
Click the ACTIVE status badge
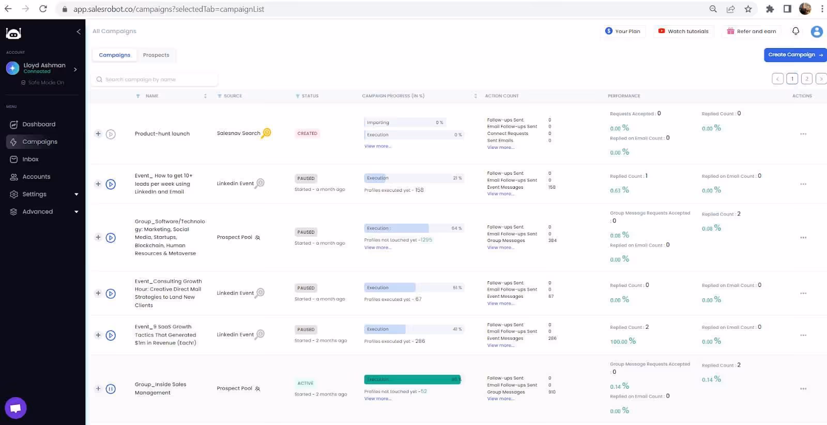pos(305,383)
